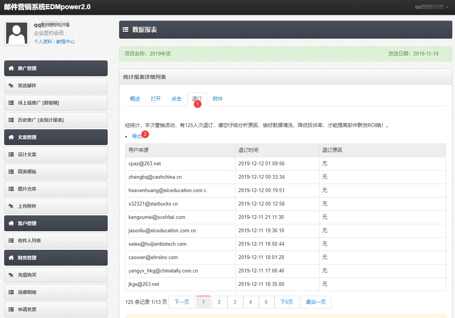Go to page 5 in pagination
Viewport: 455px width, 318px height.
(x=266, y=302)
